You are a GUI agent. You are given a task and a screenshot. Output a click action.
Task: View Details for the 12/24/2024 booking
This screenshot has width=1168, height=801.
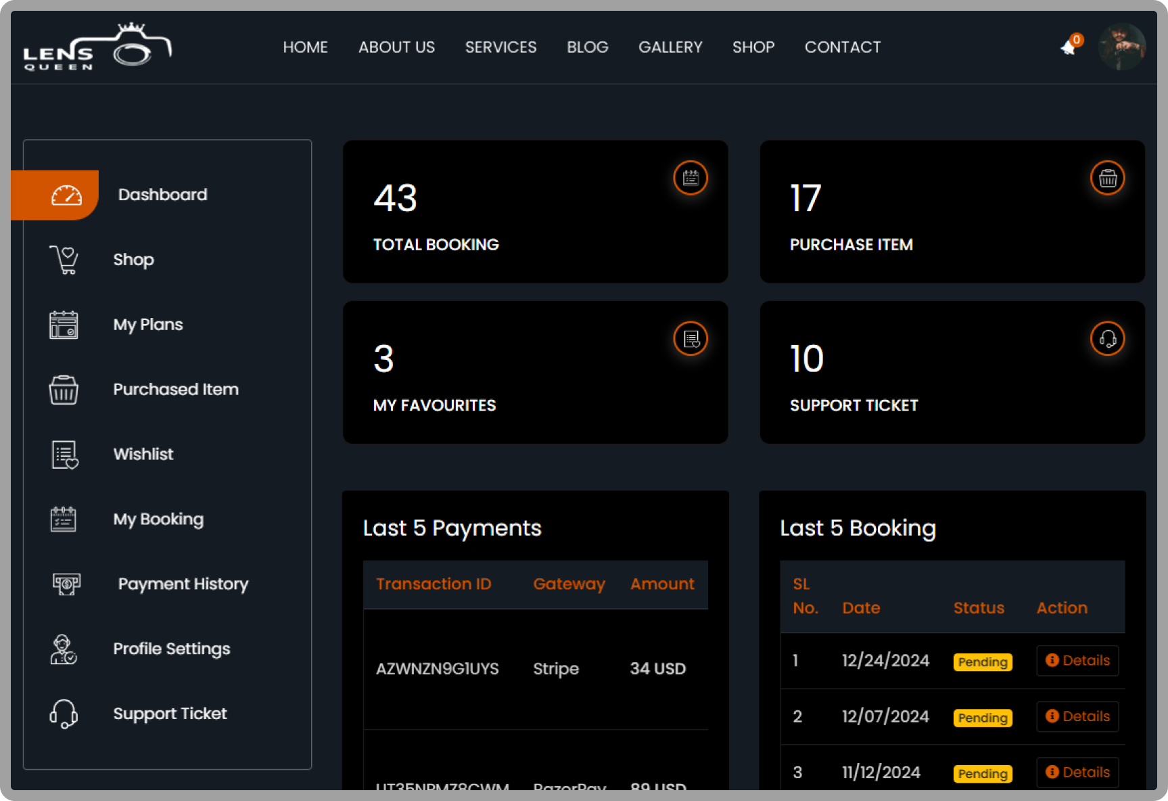pyautogui.click(x=1077, y=660)
